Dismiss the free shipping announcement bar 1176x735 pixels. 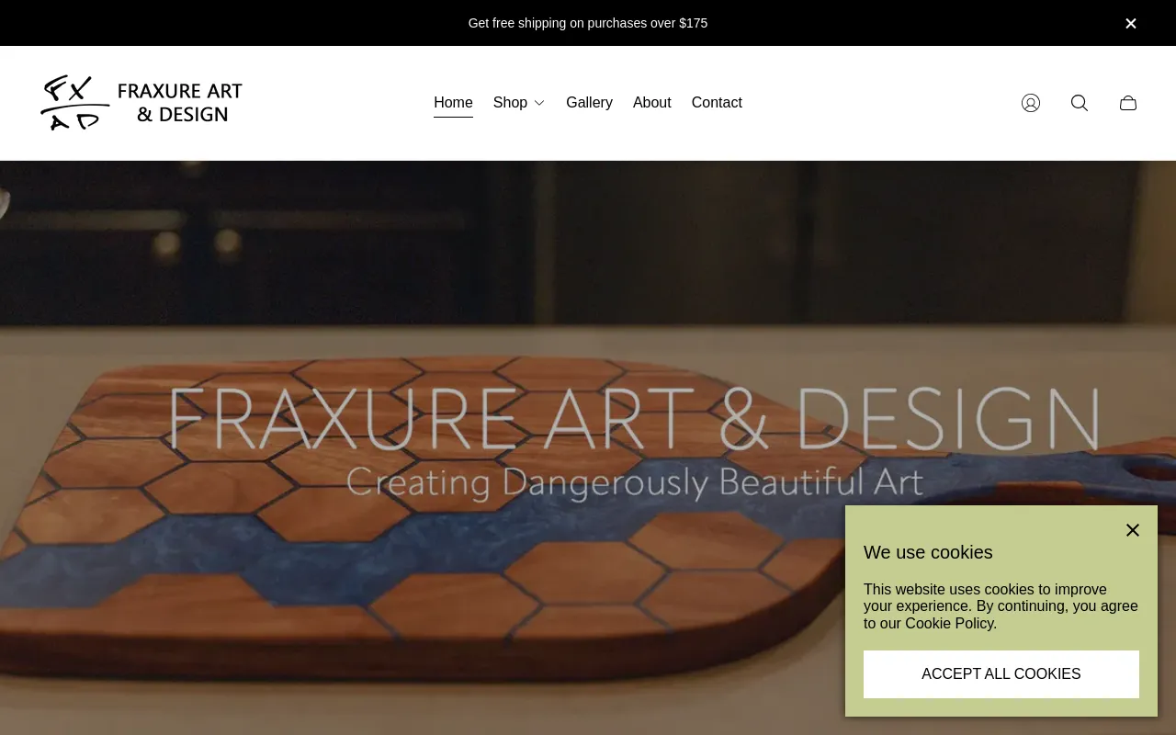pyautogui.click(x=1131, y=23)
